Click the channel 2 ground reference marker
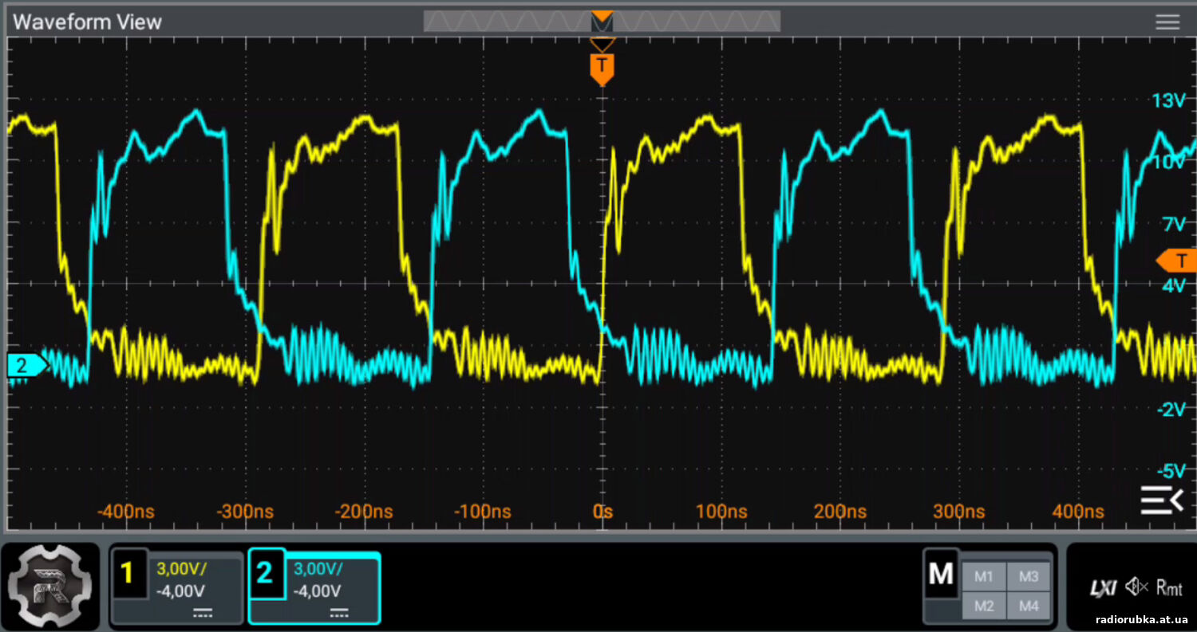The image size is (1197, 632). pyautogui.click(x=25, y=366)
